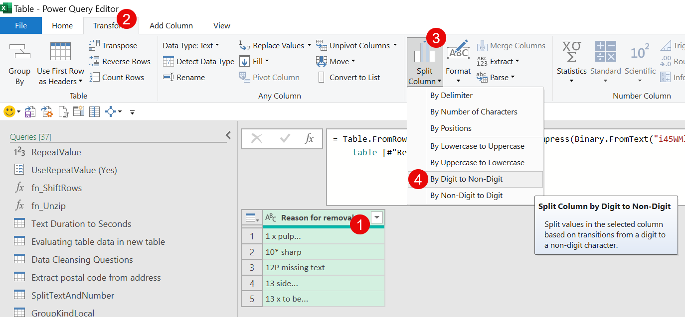Screen dimensions: 685x317
Task: Click cell '10* sharp'
Action: click(324, 252)
